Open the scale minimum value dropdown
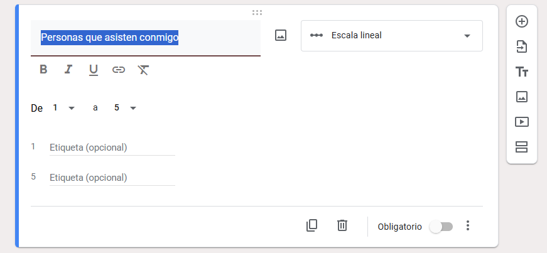This screenshot has height=253, width=547. coord(63,108)
